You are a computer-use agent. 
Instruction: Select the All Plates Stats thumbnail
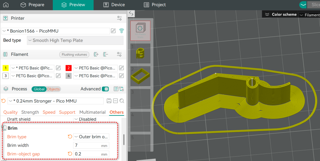[140, 31]
